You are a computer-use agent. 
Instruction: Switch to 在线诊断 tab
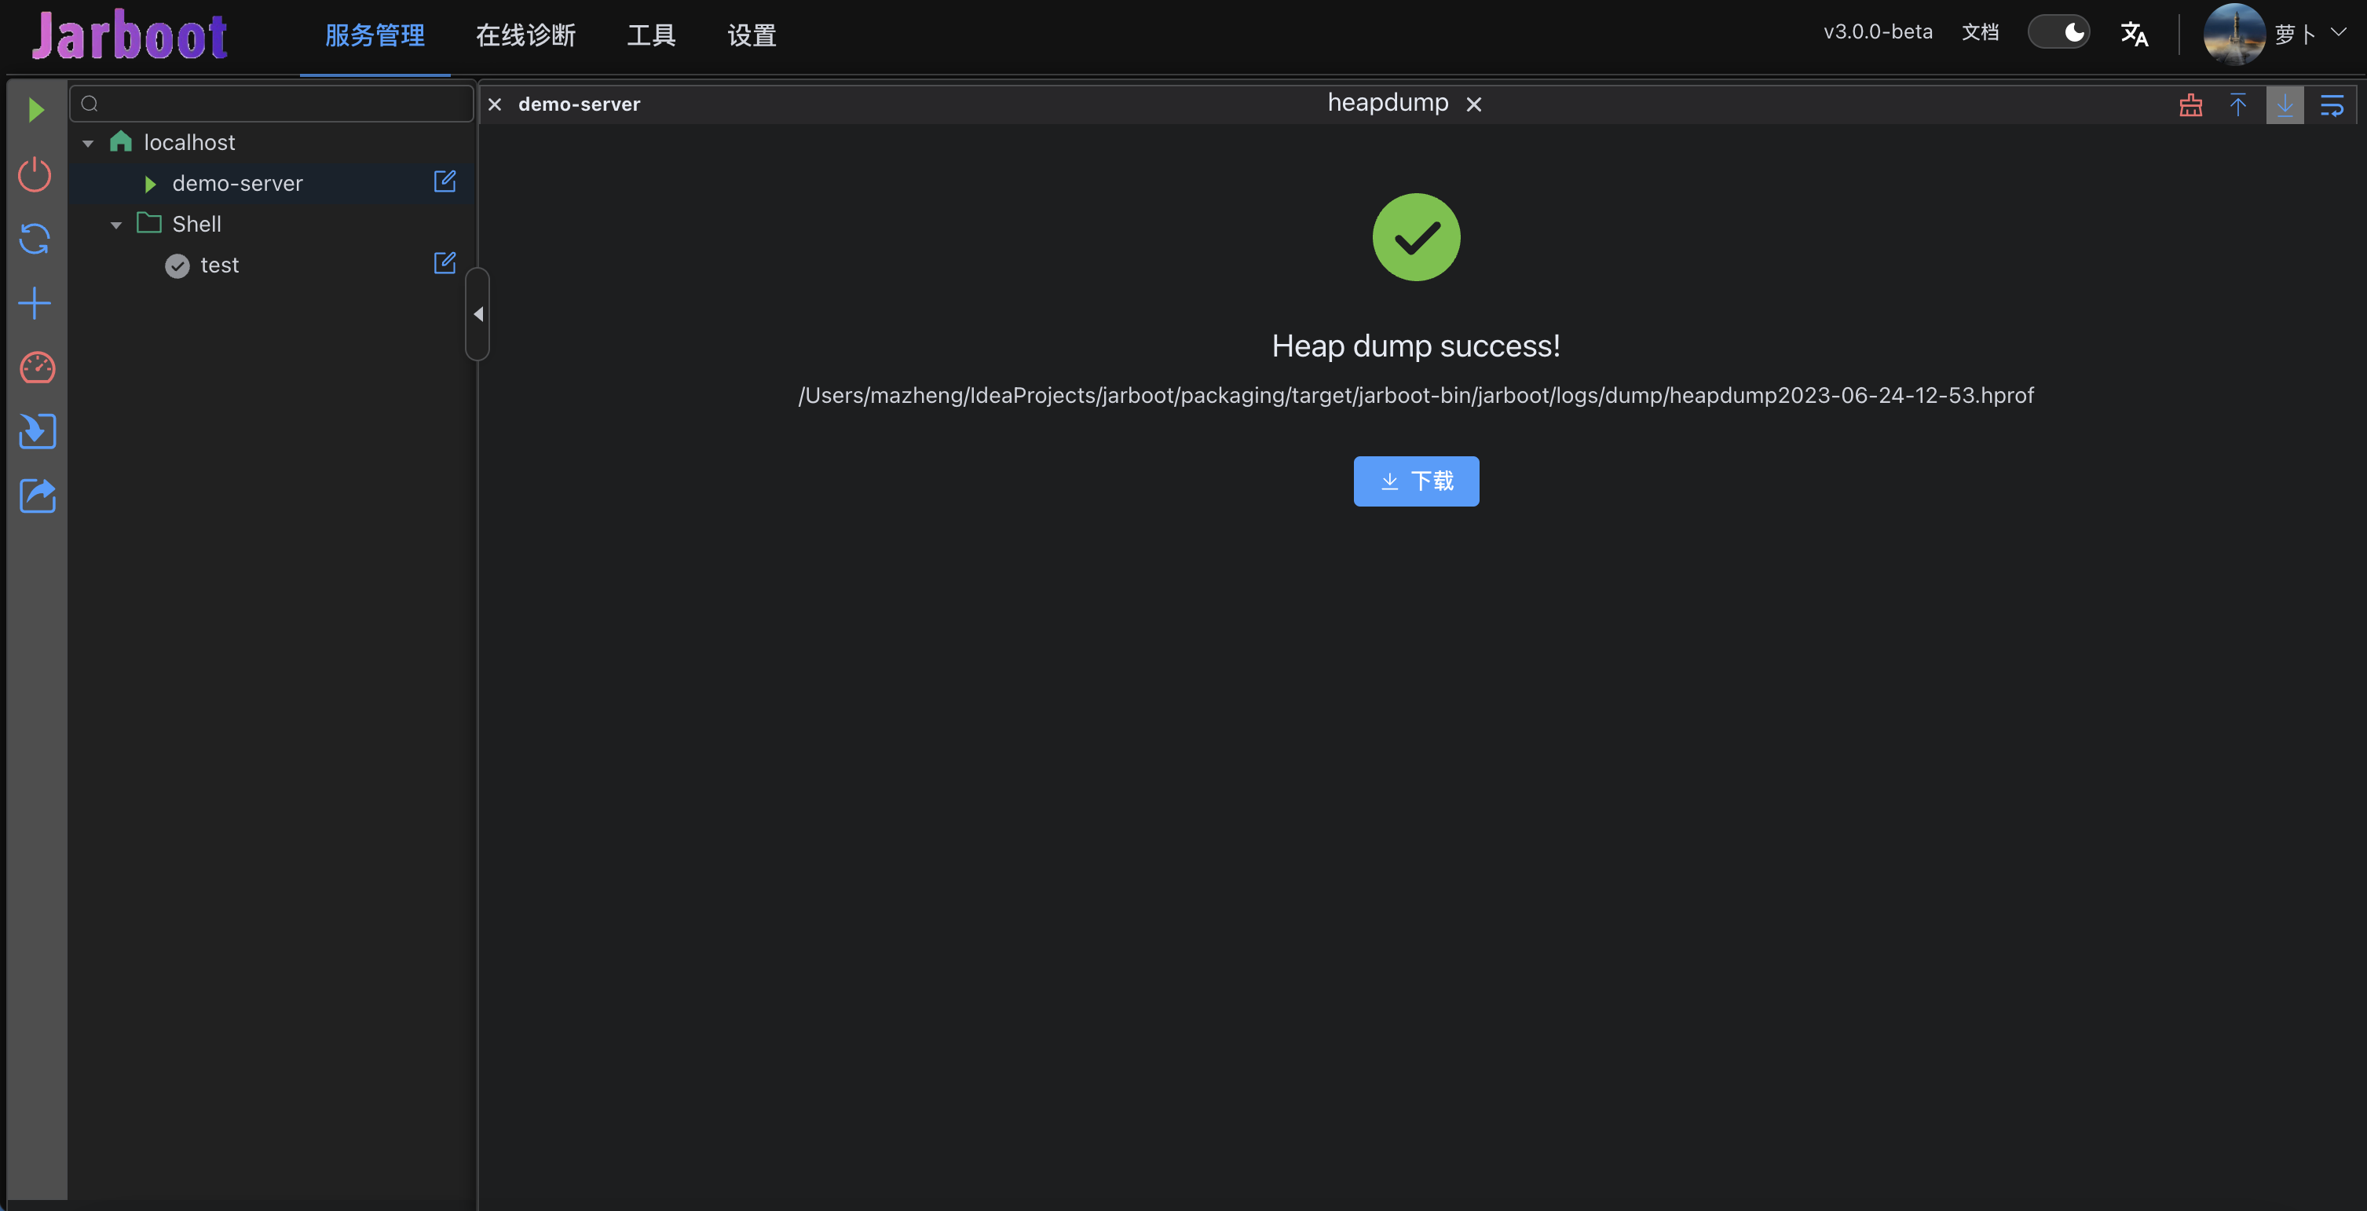coord(525,36)
